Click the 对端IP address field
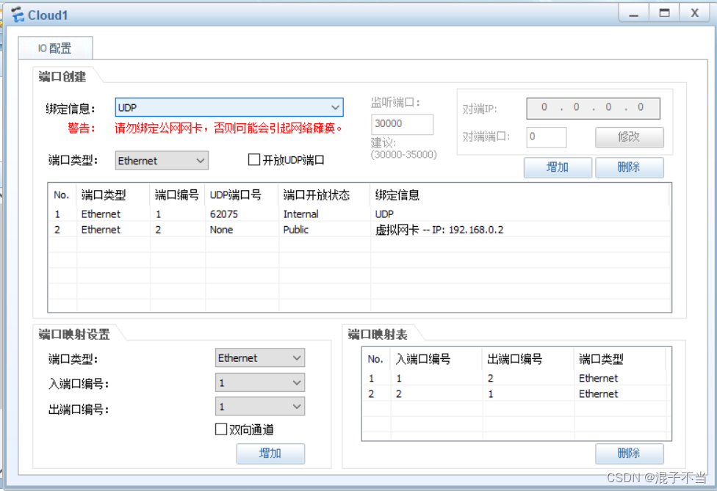The image size is (717, 491). pyautogui.click(x=593, y=108)
